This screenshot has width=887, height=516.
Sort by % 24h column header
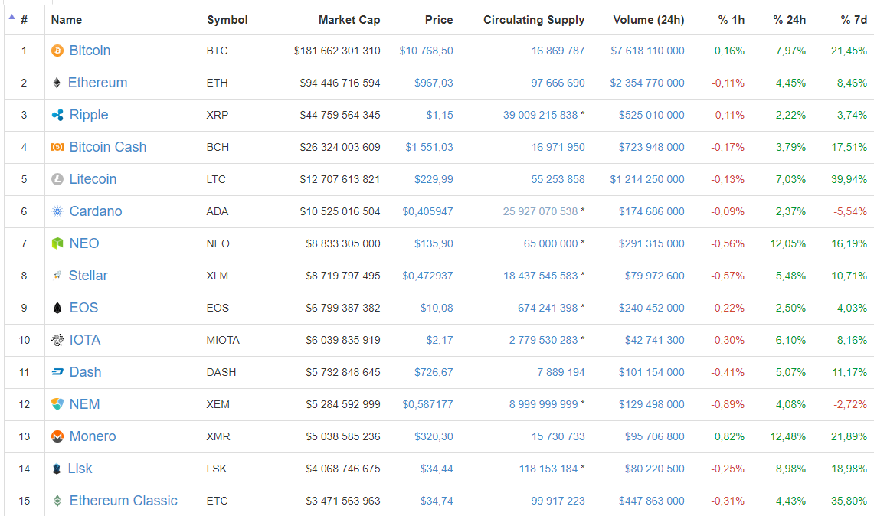[790, 20]
